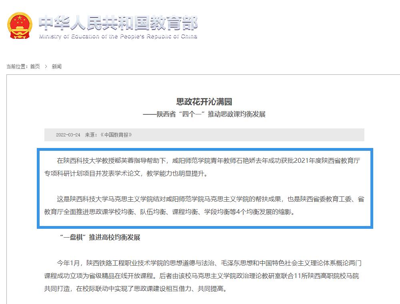Open the 首页 breadcrumb link

coord(35,66)
